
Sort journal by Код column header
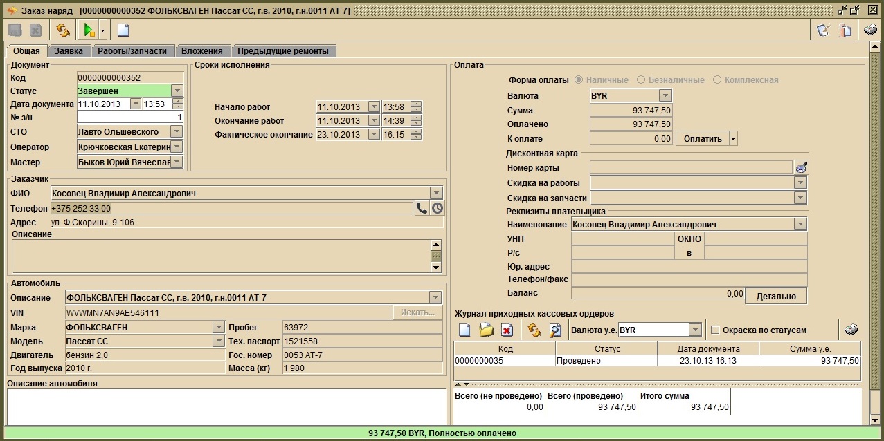tap(505, 349)
